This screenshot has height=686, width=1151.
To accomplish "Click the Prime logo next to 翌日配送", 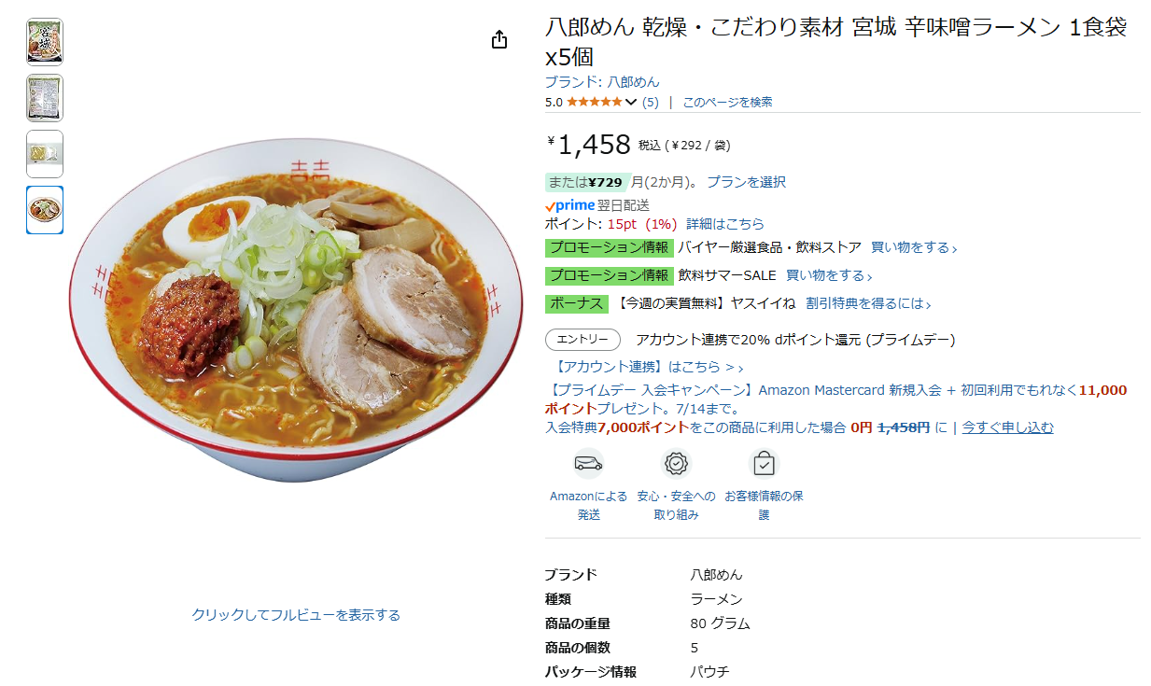I will 570,205.
